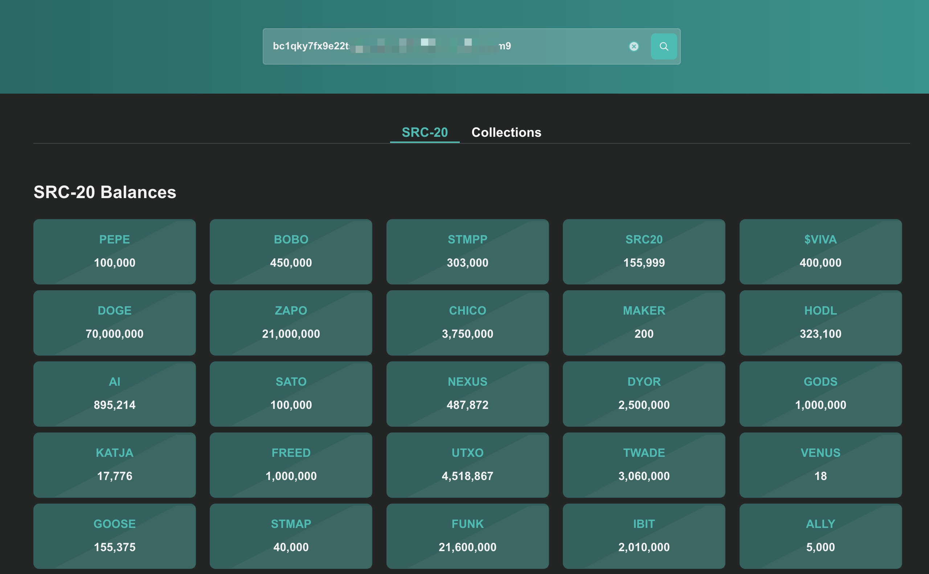Select the KATJA balance card
Viewport: 929px width, 574px height.
pyautogui.click(x=114, y=465)
